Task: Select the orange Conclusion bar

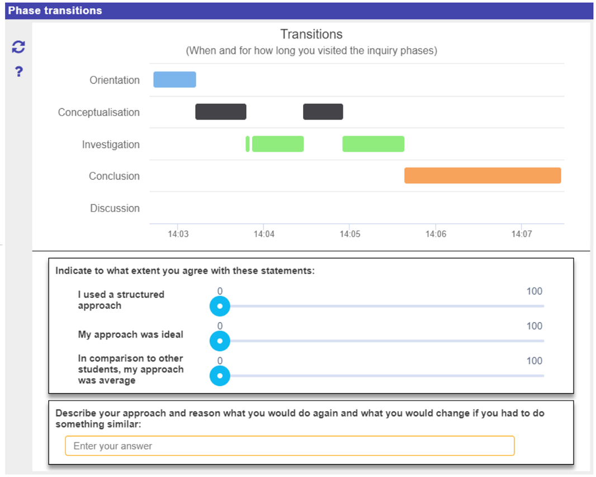Action: click(x=482, y=175)
